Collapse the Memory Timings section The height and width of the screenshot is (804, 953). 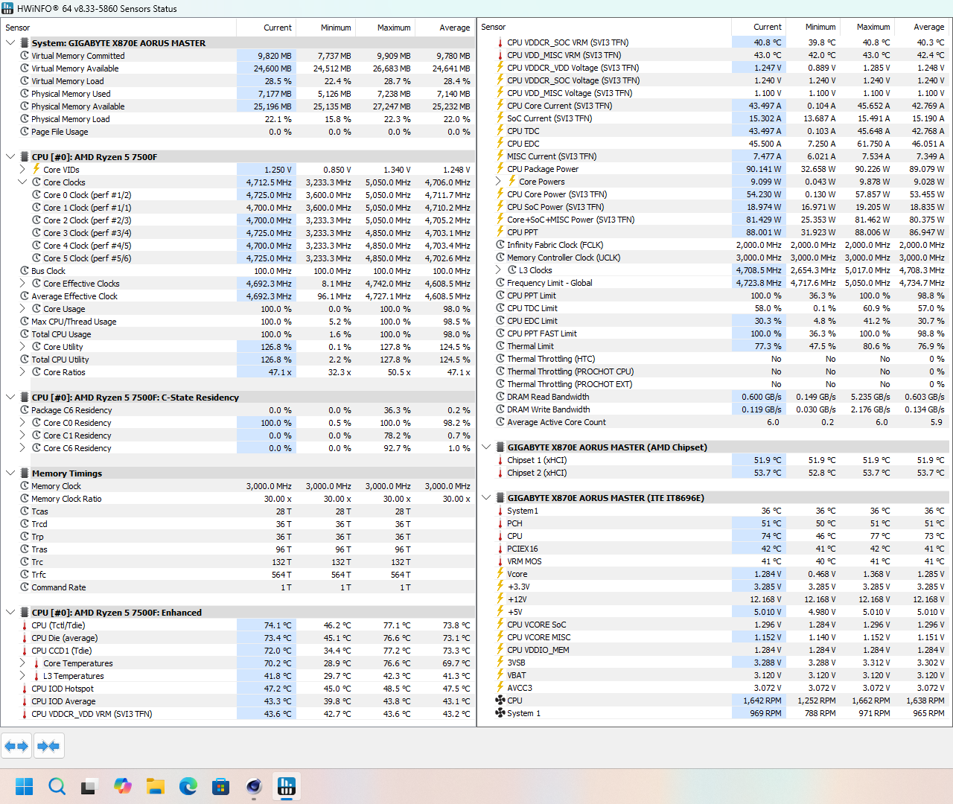(x=10, y=473)
